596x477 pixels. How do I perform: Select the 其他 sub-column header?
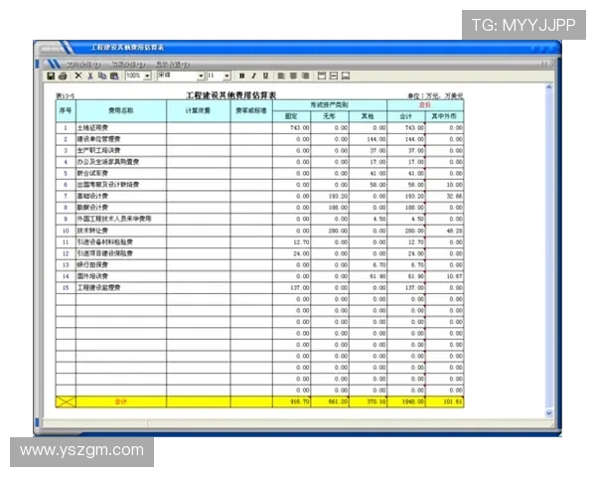[368, 116]
